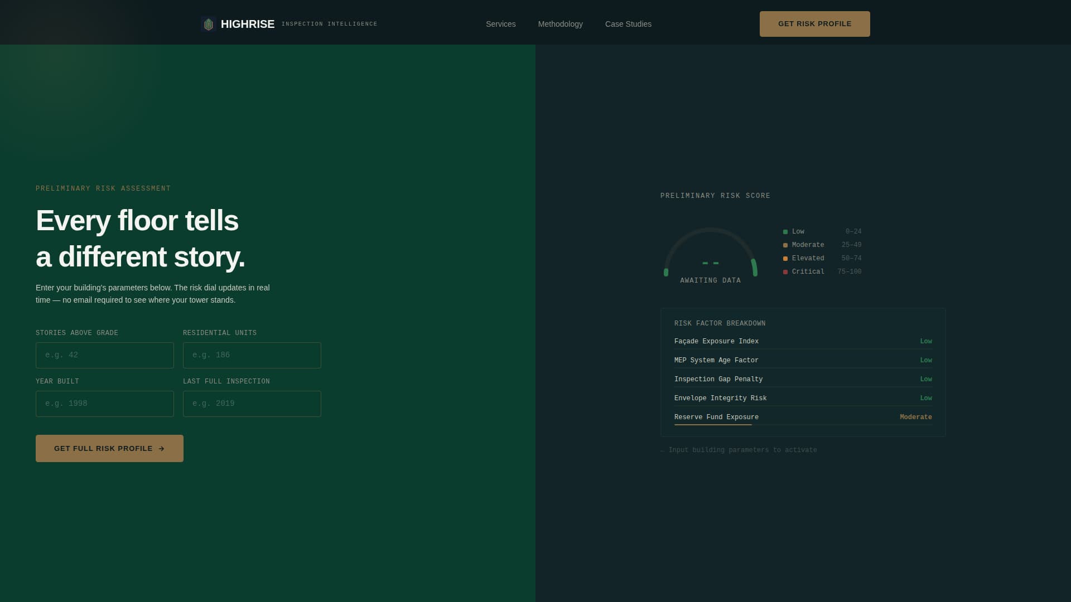Viewport: 1071px width, 602px height.
Task: Click the red Critical legend square
Action: pyautogui.click(x=785, y=271)
